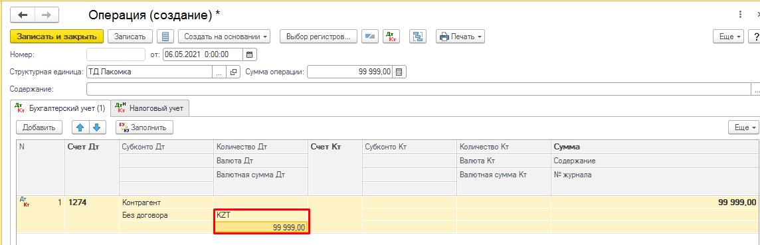Image resolution: width=760 pixels, height=245 pixels.
Task: Click the Субконто Дт column header
Action: (166, 147)
